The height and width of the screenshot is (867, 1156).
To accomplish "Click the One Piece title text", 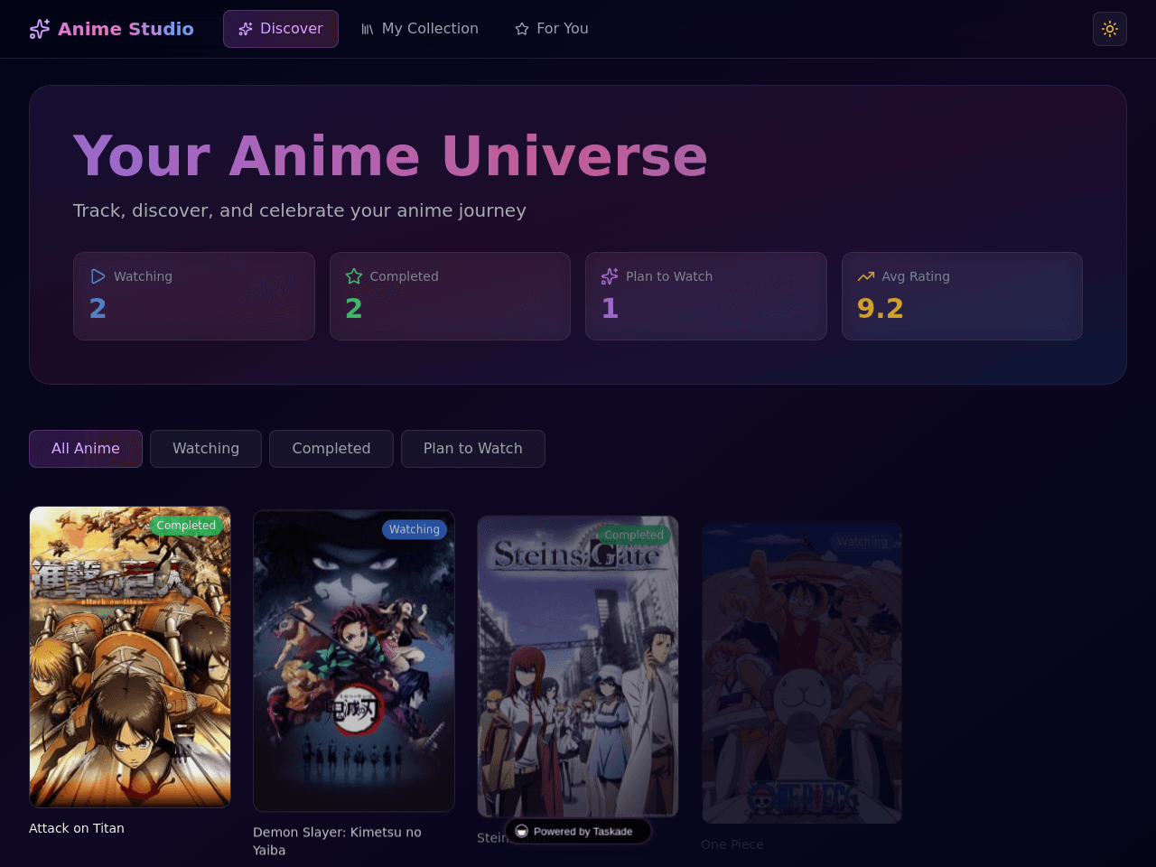I will pyautogui.click(x=732, y=844).
